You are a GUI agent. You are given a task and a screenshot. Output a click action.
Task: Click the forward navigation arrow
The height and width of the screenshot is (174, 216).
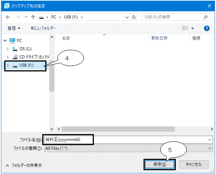[x=18, y=17]
